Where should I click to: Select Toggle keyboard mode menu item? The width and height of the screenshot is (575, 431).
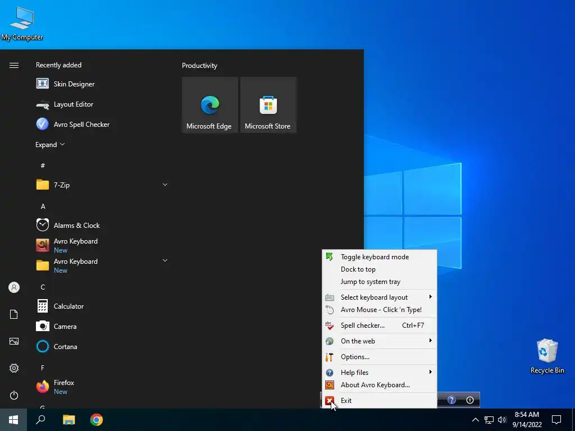379,257
